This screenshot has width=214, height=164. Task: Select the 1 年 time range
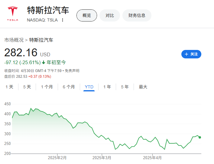(x=107, y=87)
